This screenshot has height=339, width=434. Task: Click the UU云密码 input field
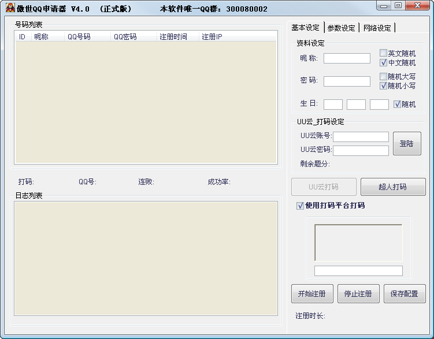[361, 151]
